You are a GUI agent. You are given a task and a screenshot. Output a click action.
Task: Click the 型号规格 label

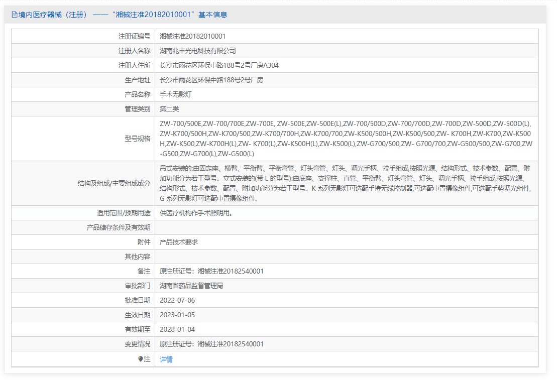coord(138,139)
